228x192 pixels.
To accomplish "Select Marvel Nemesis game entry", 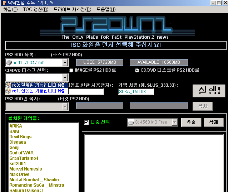I will [26, 169].
